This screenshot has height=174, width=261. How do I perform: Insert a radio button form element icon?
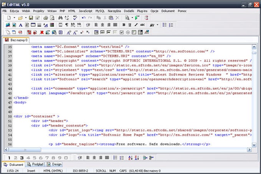pyautogui.click(x=128, y=33)
